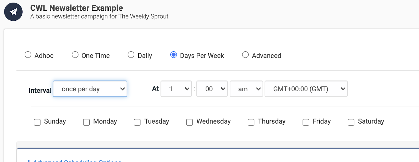Click the paper plane campaign icon

pos(13,12)
